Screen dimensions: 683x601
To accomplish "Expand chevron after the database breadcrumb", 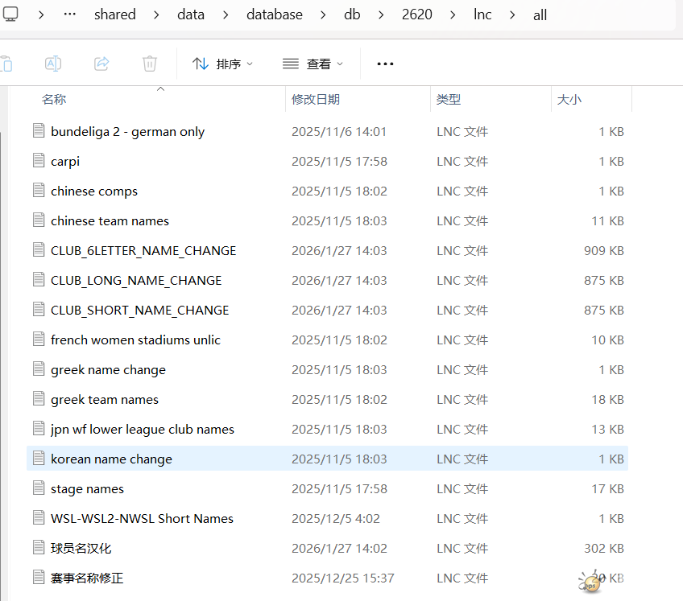I will (x=321, y=14).
